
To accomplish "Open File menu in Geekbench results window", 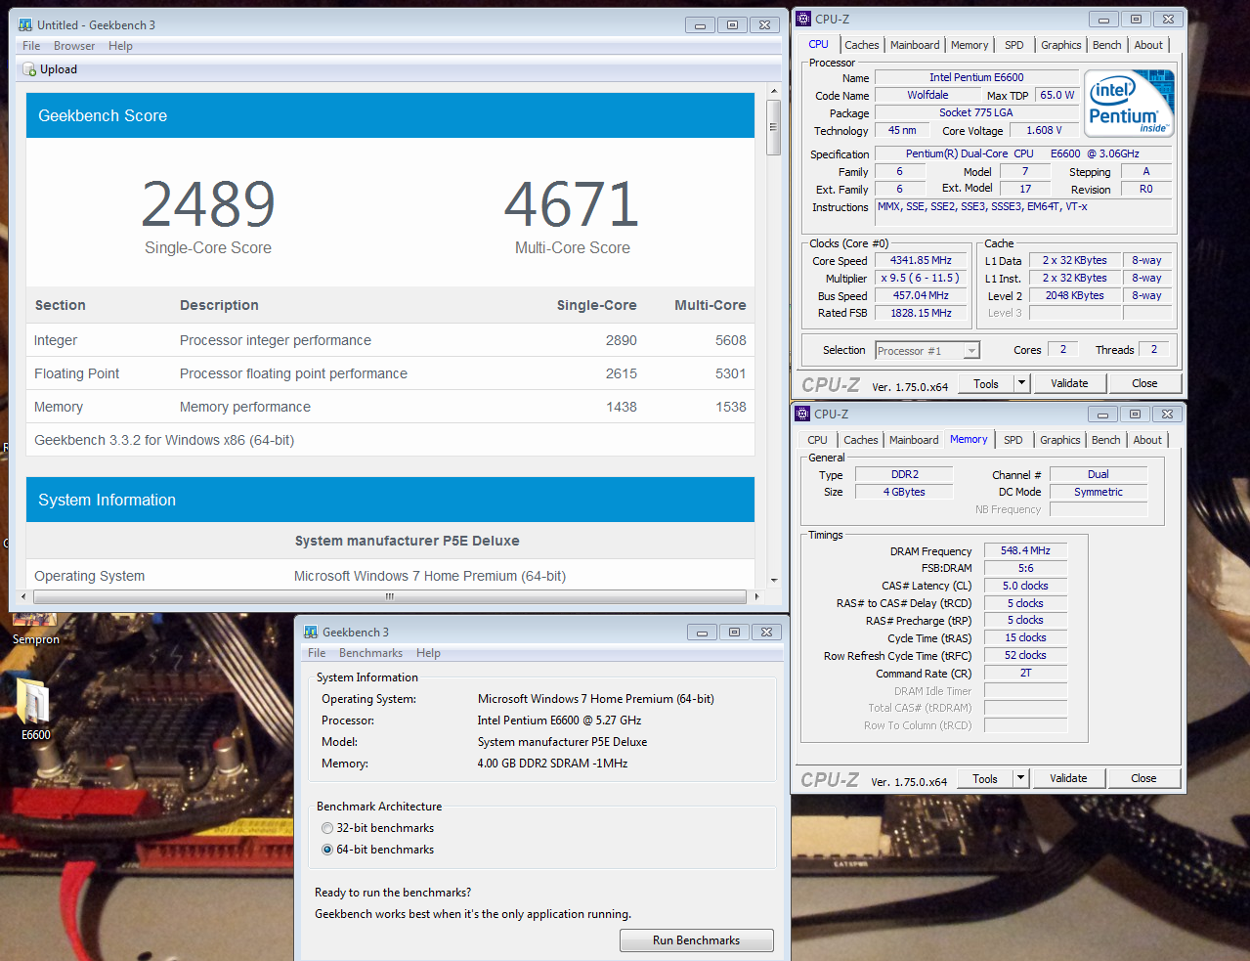I will (31, 46).
